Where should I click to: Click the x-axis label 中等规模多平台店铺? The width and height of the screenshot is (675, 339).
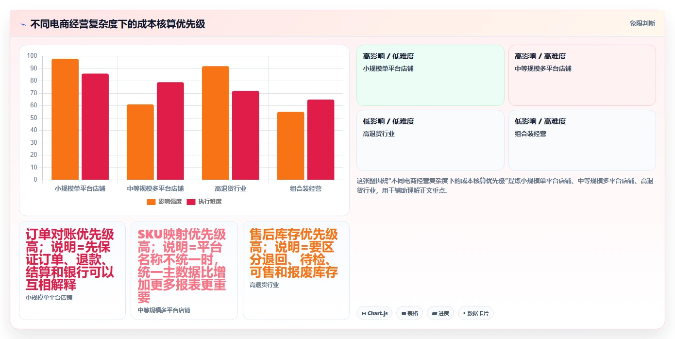[x=155, y=188]
